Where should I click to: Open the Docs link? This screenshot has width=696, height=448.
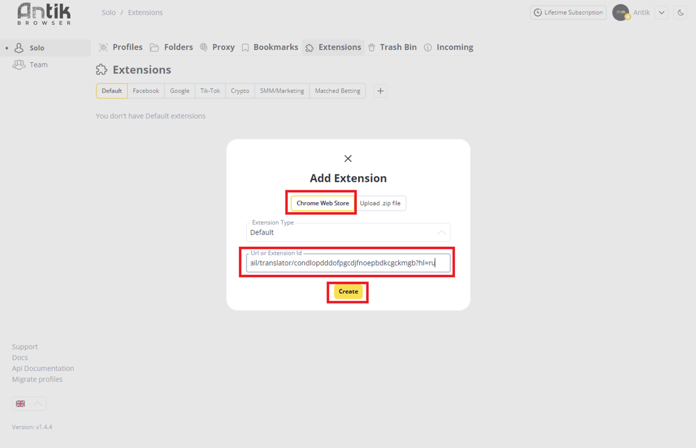coord(20,358)
